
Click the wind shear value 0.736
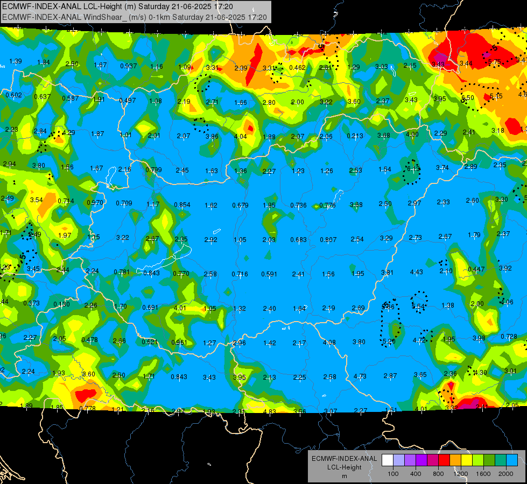tap(298, 205)
